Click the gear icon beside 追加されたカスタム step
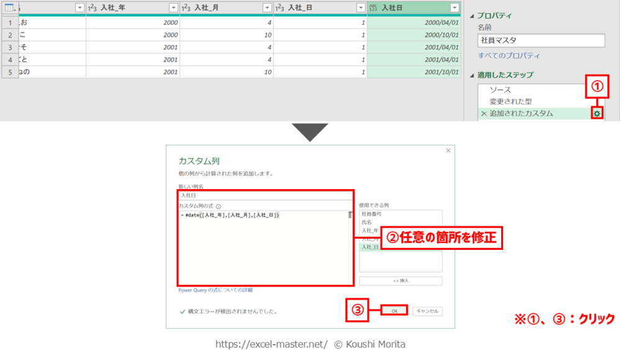This screenshot has height=350, width=621. [597, 114]
